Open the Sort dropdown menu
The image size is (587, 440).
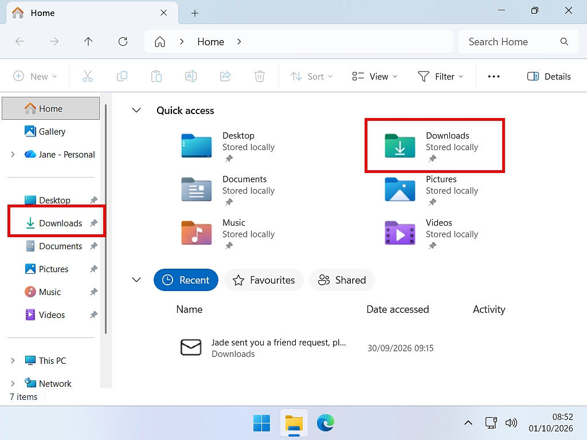tap(311, 76)
